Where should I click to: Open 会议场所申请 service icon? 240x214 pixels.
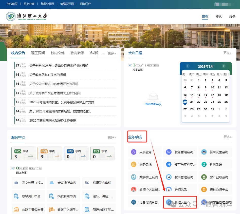[x=52, y=183]
